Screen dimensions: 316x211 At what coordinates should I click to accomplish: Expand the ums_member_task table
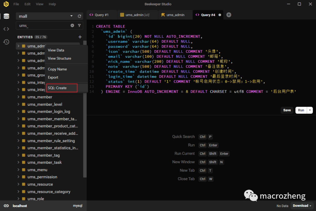pyautogui.click(x=18, y=162)
